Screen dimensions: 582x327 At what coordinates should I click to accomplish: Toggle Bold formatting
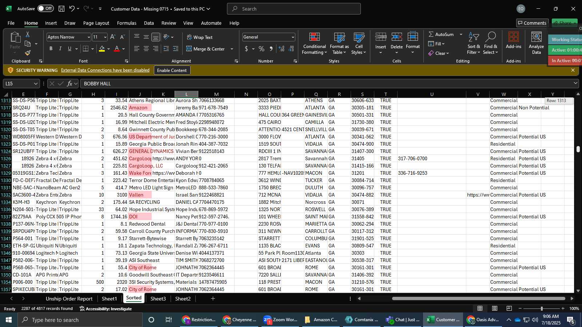point(51,49)
